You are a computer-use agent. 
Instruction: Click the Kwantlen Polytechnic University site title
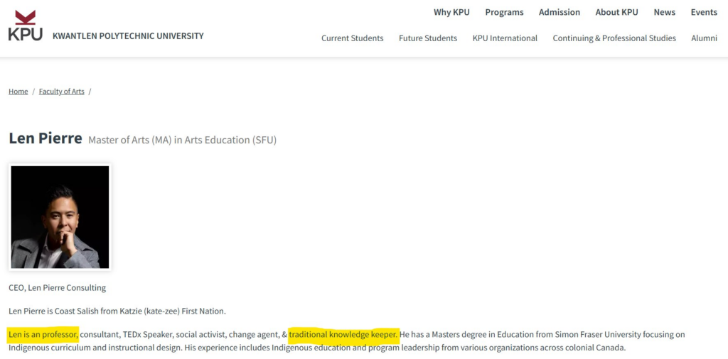click(128, 35)
